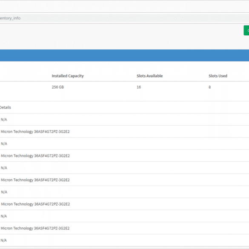Select the third N/A row under Details

point(124,168)
